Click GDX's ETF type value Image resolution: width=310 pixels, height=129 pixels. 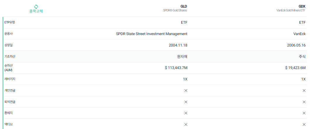coord(302,23)
